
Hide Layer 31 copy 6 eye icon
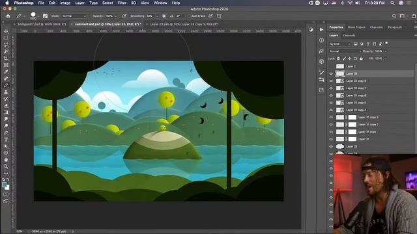[x=331, y=96]
